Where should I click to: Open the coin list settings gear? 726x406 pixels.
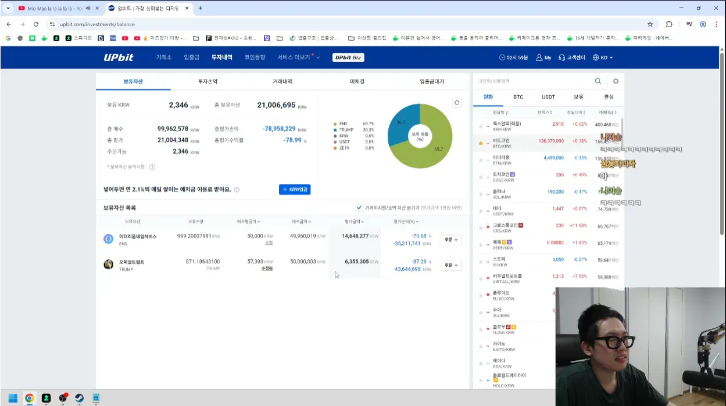[616, 81]
